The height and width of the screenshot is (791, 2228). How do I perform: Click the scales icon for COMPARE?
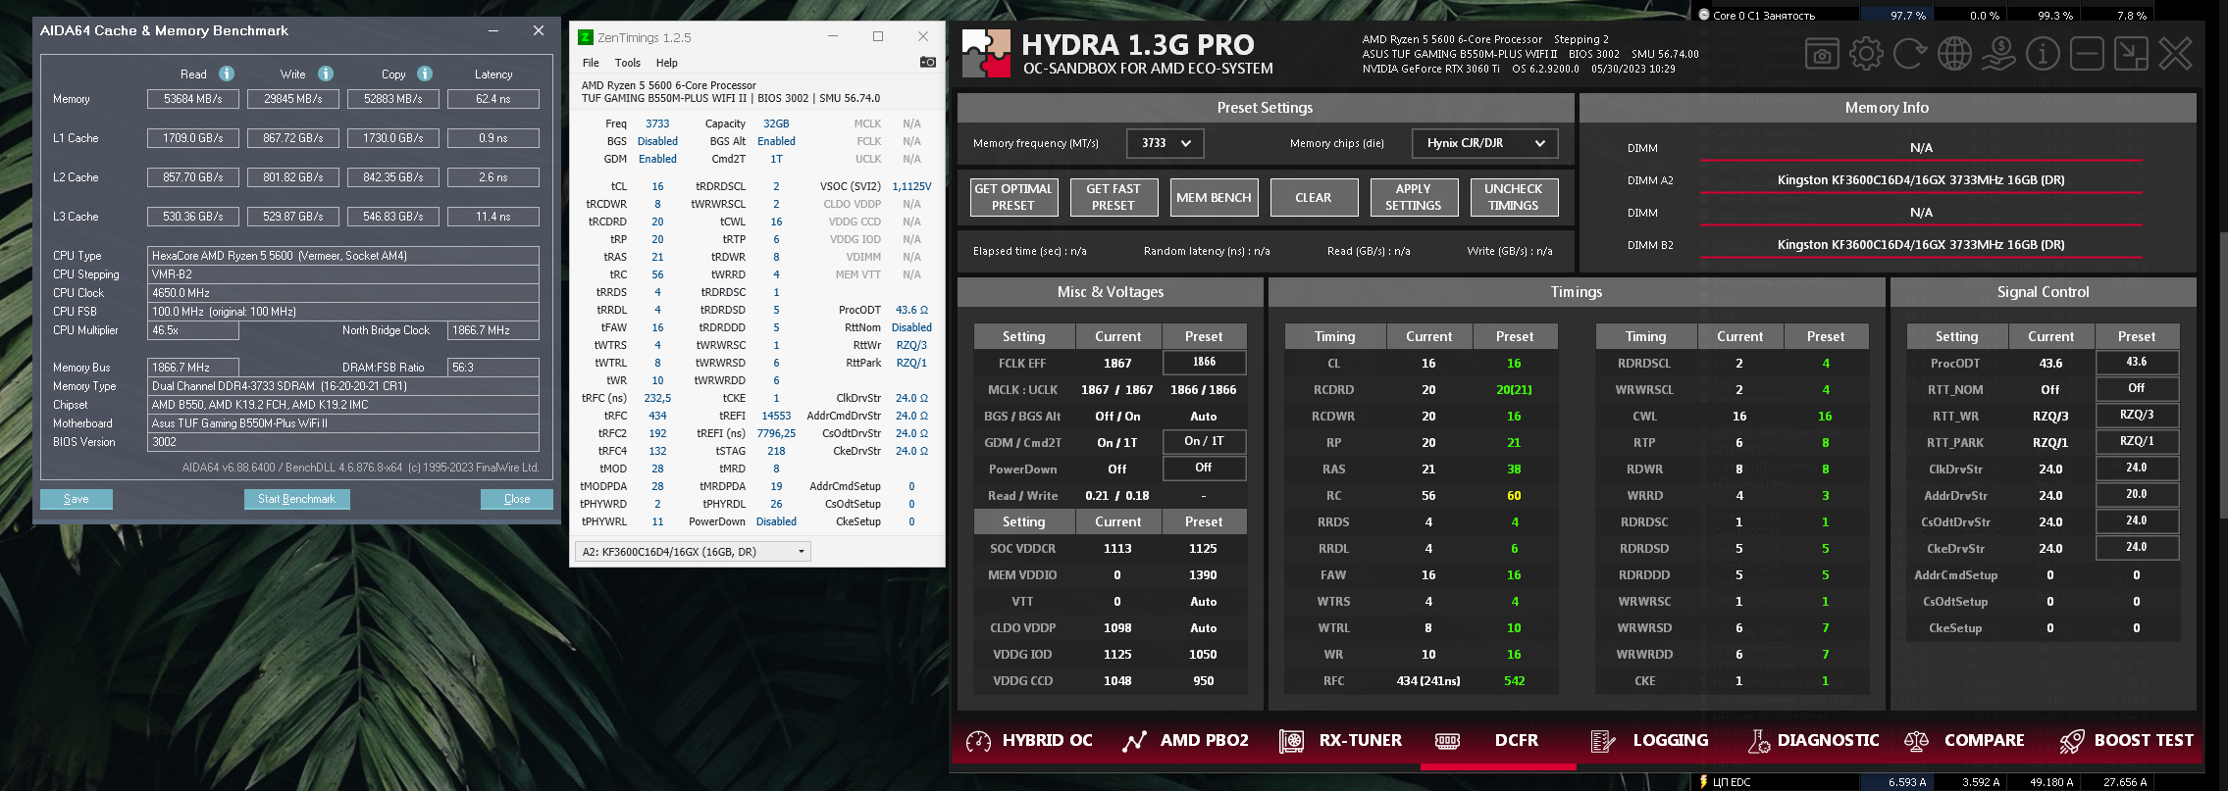(x=1916, y=741)
